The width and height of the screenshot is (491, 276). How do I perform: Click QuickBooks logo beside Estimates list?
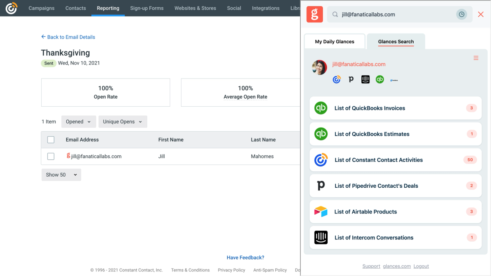pyautogui.click(x=321, y=134)
